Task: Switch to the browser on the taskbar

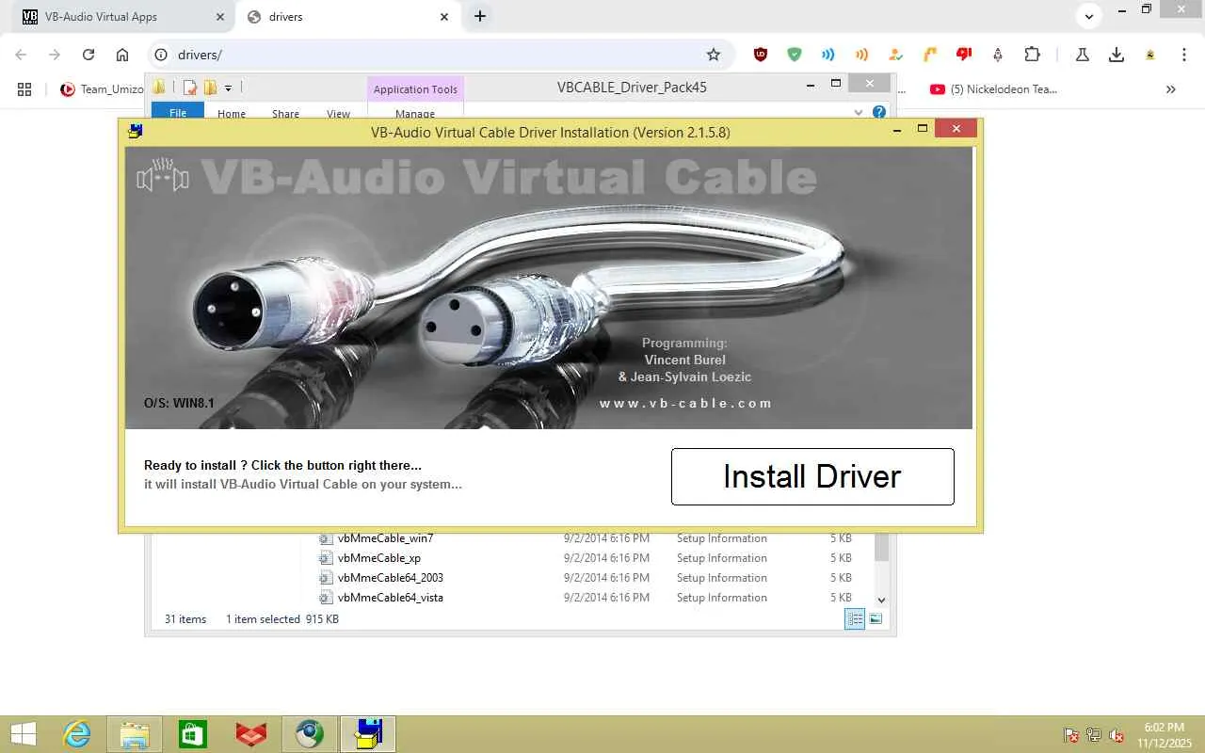Action: click(x=310, y=734)
